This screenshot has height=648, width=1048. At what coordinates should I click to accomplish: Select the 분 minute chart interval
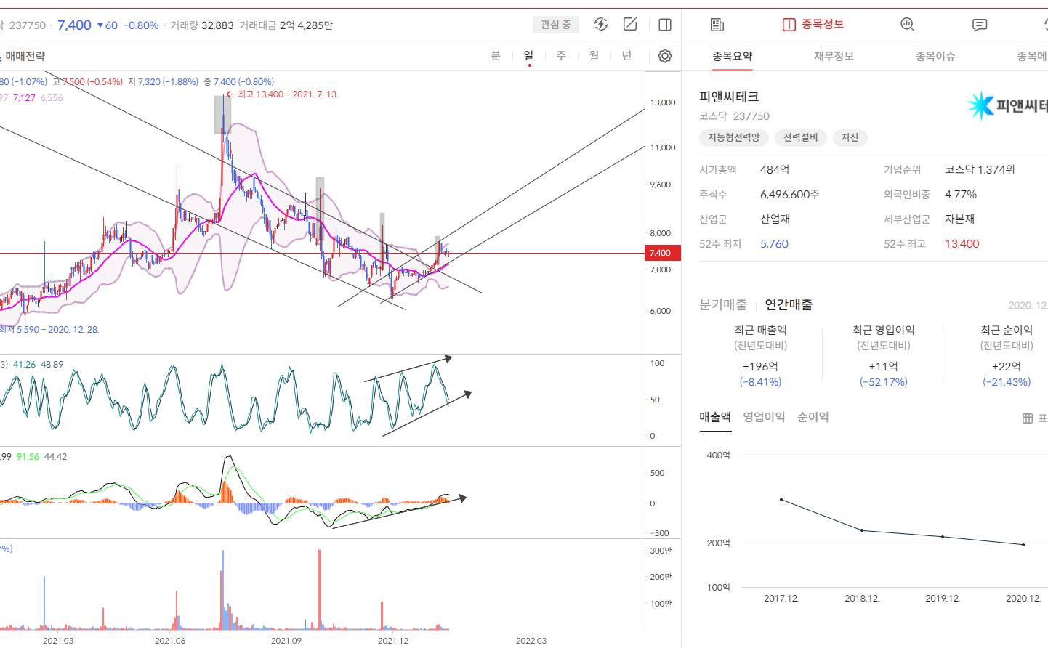click(x=496, y=56)
